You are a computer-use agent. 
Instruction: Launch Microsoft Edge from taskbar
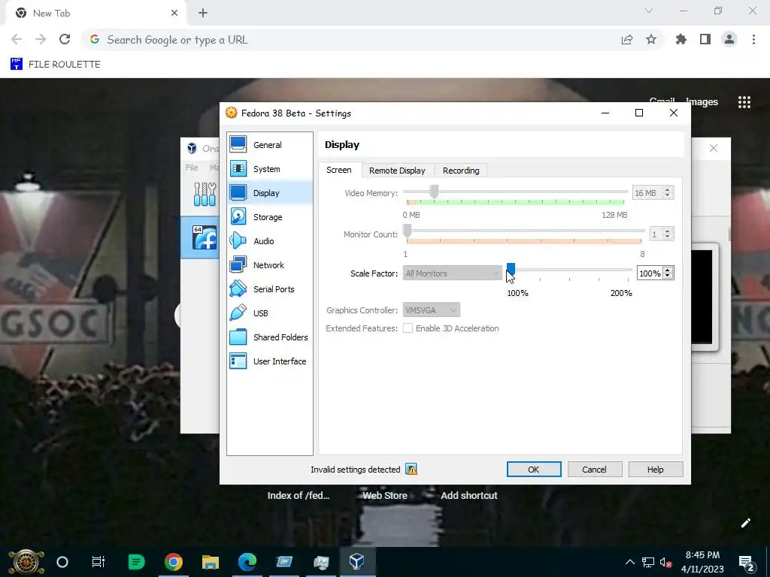[247, 561]
